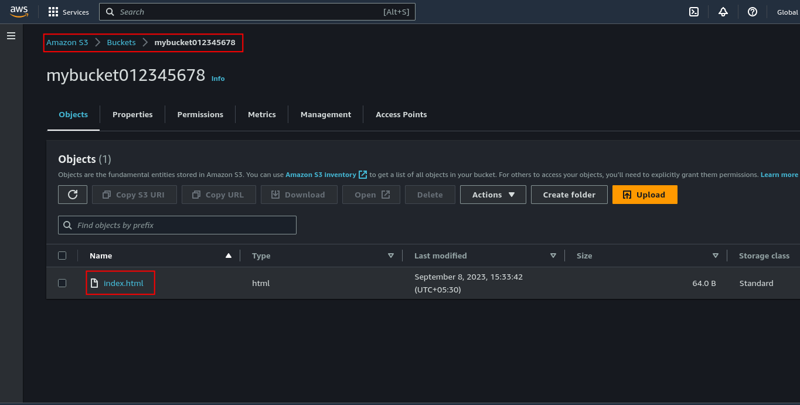The width and height of the screenshot is (800, 405).
Task: Toggle the select-all header checkbox
Action: point(62,256)
